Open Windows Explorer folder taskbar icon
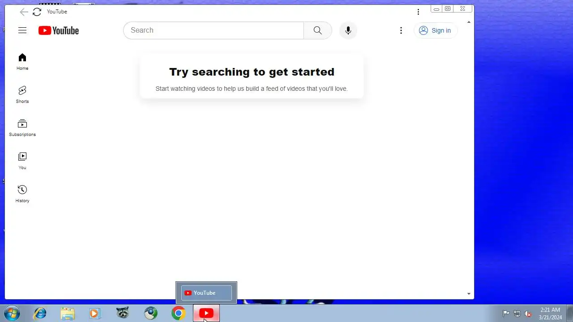The image size is (573, 322). [68, 314]
